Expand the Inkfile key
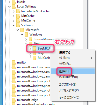This screenshot has height=105, width=99. (x=10, y=2)
